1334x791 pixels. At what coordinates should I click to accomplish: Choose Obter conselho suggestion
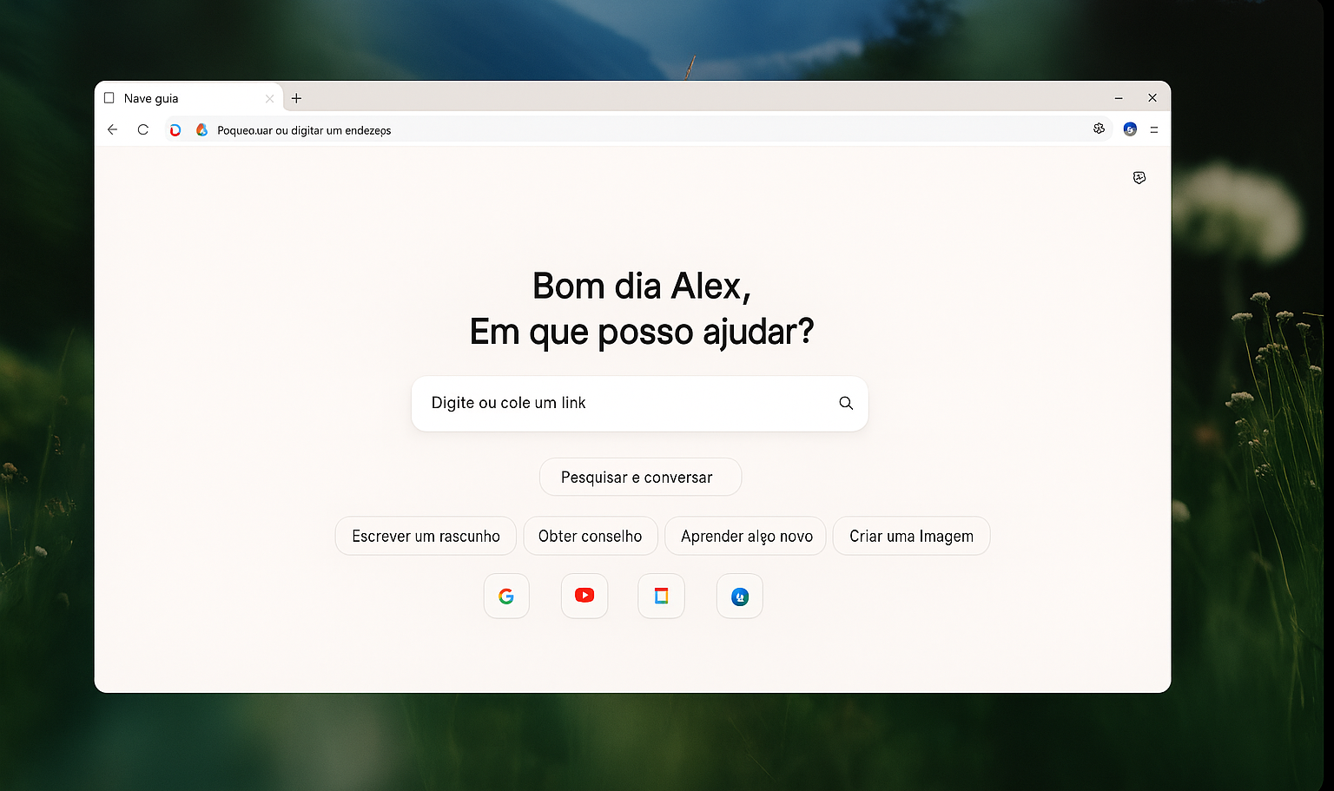(x=591, y=536)
